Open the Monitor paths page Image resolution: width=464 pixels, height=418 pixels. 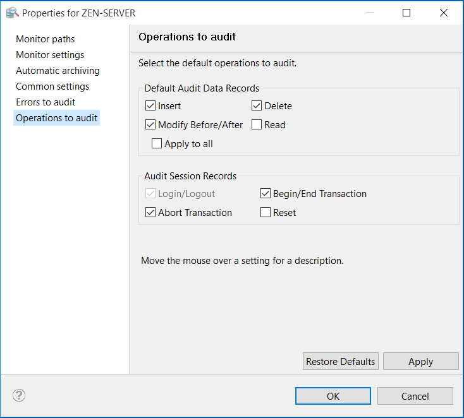45,39
